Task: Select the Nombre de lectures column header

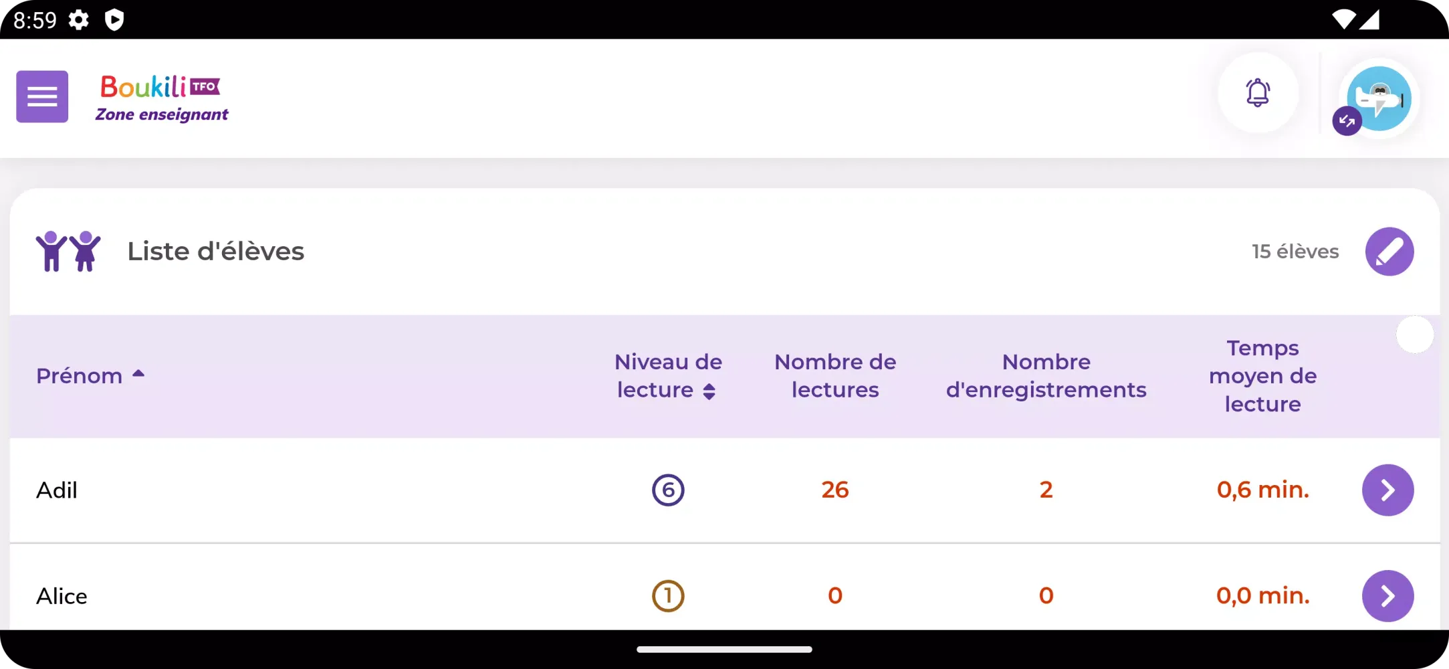Action: [835, 376]
